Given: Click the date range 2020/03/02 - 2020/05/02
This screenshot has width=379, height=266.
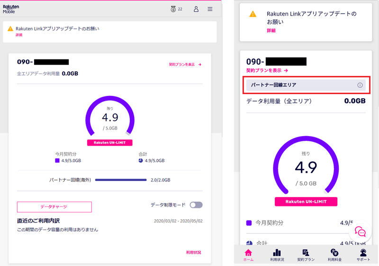Looking at the screenshot, I should click(x=178, y=221).
